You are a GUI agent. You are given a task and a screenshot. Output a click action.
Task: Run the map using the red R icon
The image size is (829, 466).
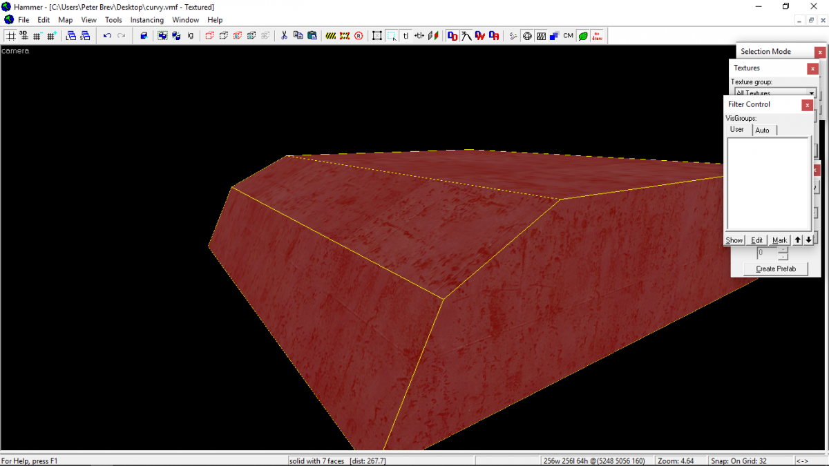(x=358, y=35)
